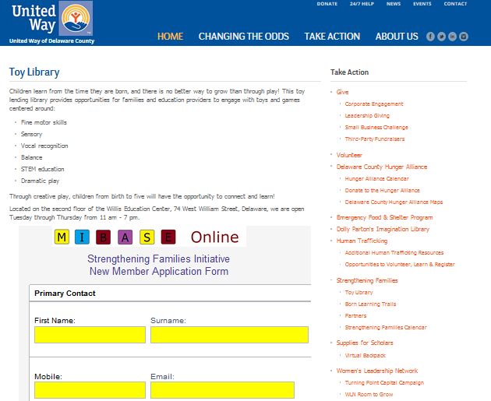Viewport: 491px width, 401px height.
Task: Click the First Name input field
Action: [90, 335]
